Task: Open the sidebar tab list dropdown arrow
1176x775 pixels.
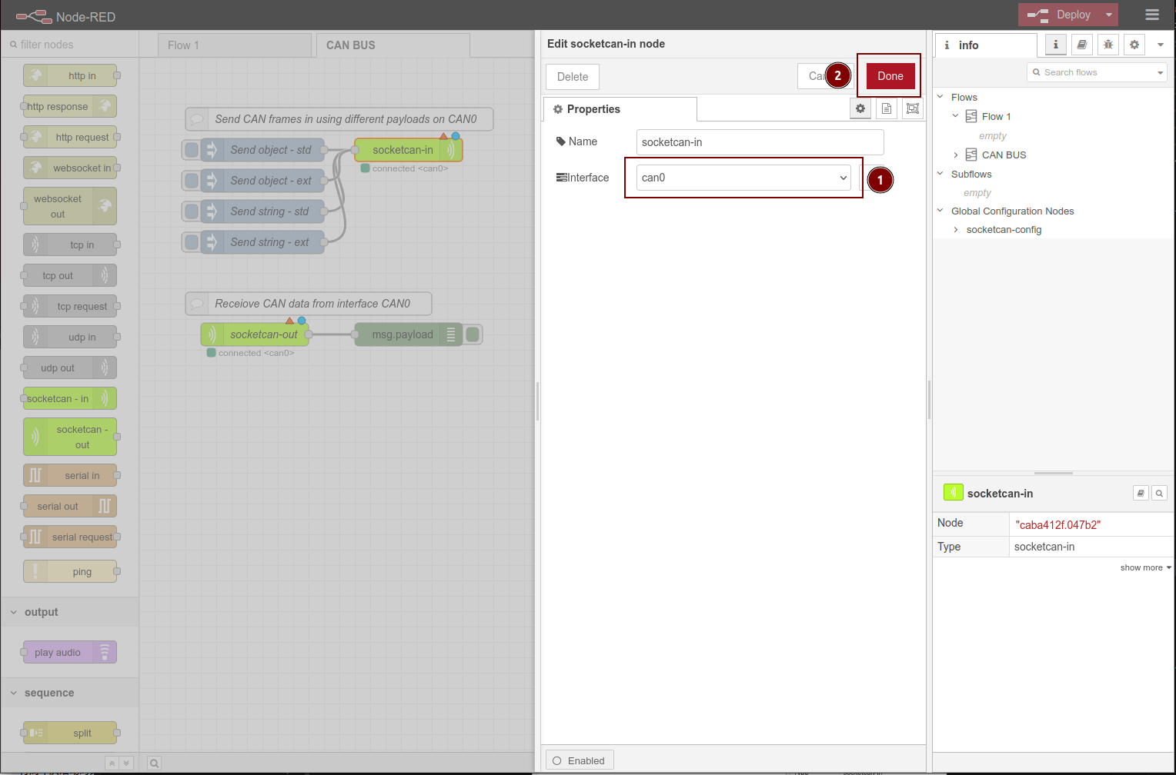Action: coord(1161,45)
